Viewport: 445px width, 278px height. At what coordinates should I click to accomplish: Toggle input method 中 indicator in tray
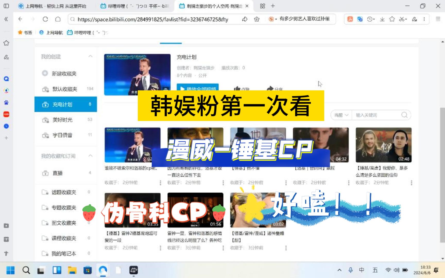(362, 270)
